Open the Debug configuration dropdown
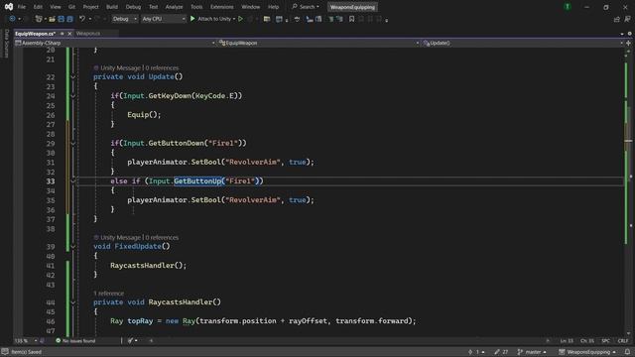Screen dimensions: 635x357 pyautogui.click(x=124, y=19)
